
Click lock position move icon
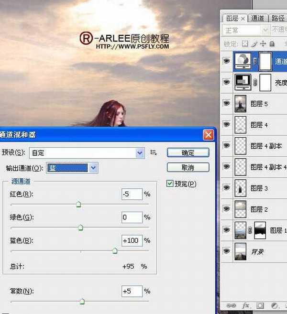263,43
